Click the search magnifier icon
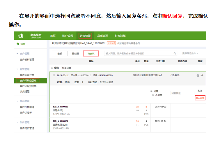Screen dimensions: 220x146 tap(175, 53)
